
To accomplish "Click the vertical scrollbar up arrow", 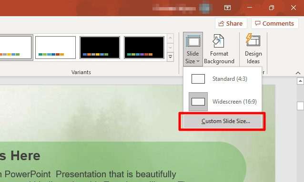I will click(300, 81).
